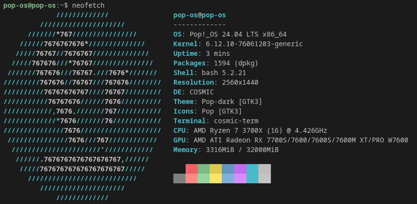Click the blue color block in top row
This screenshot has height=204, width=417.
pyautogui.click(x=228, y=169)
